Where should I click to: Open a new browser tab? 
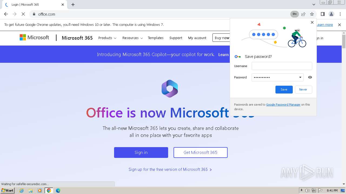73,5
